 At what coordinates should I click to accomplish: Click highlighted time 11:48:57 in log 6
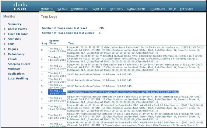57,92
